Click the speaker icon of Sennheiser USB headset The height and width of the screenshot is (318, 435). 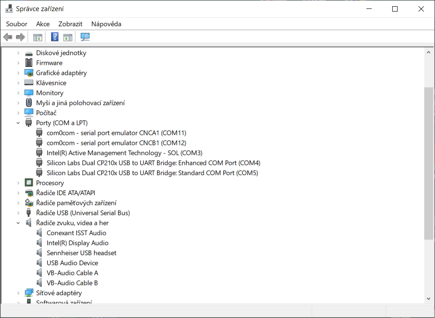point(40,253)
